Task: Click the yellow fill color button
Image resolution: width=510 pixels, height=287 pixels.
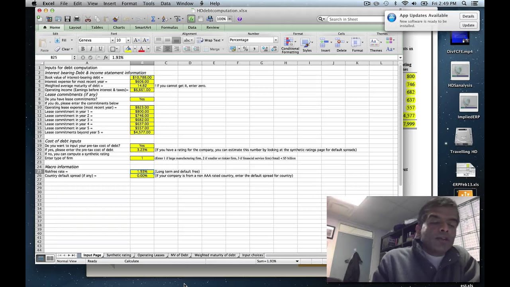Action: [127, 49]
